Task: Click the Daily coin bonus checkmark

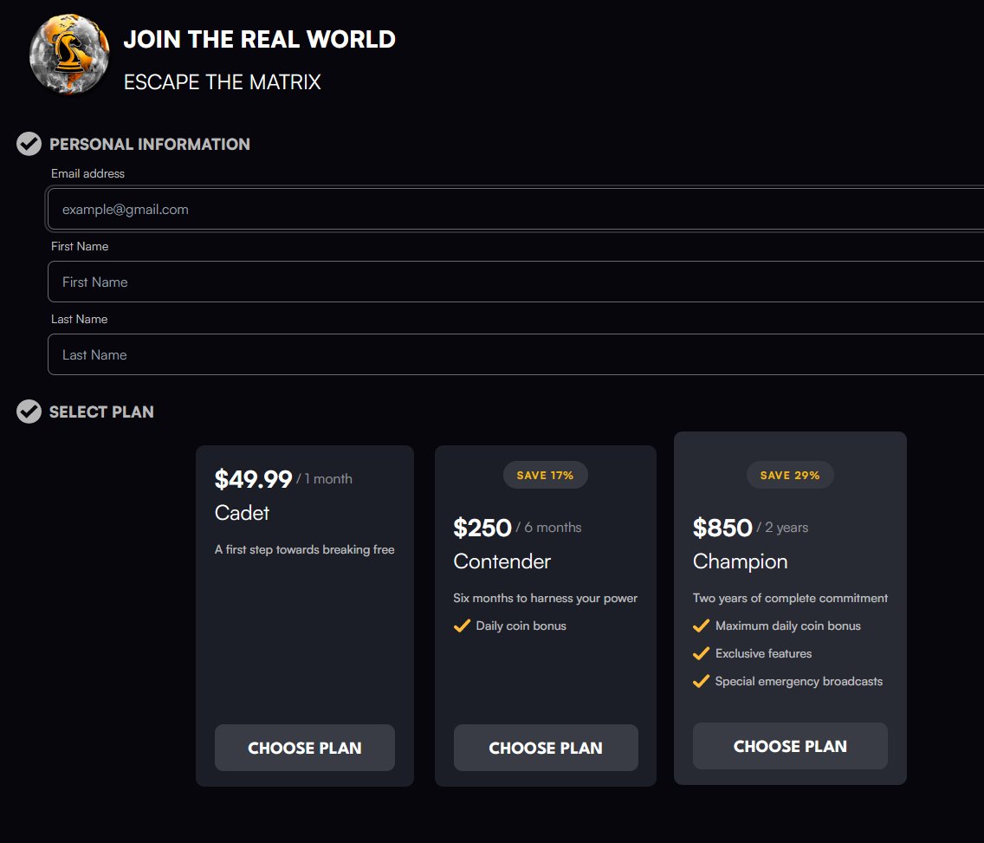Action: coord(462,626)
